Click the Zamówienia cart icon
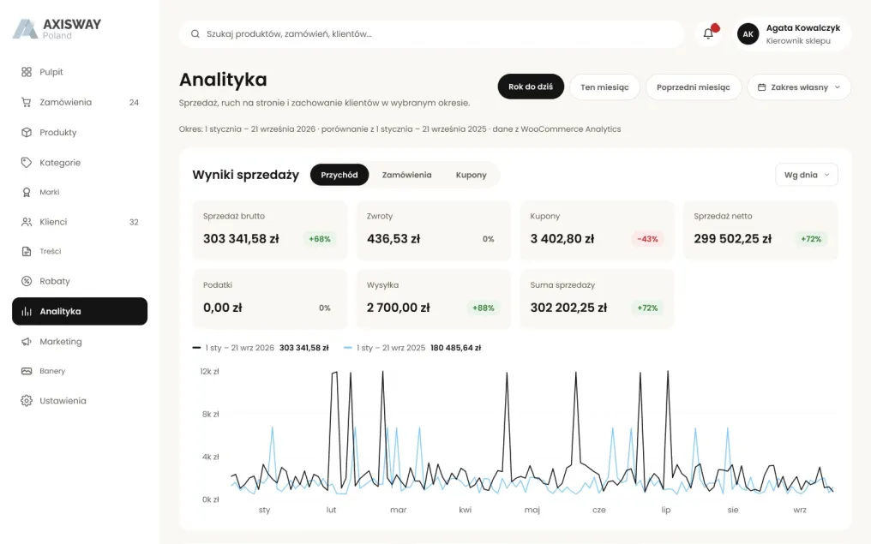Screen dimensions: 871x544 click(x=26, y=102)
